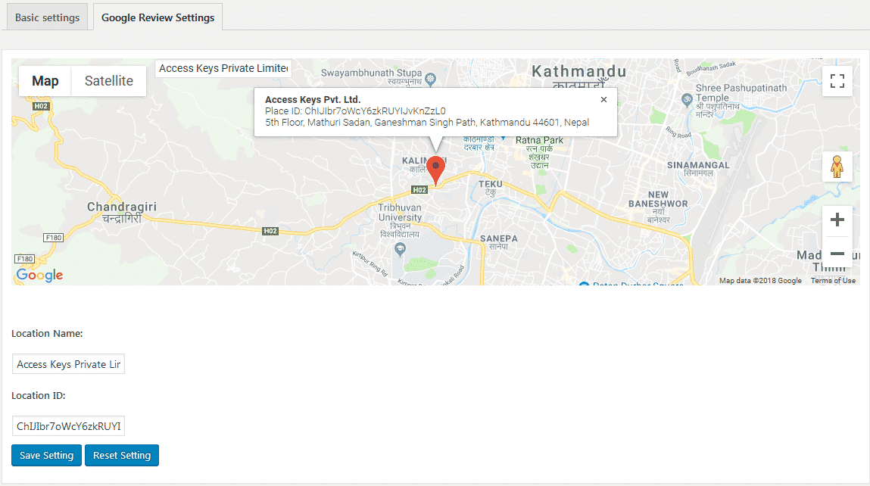Click the Chandragiri label on map
Viewport: 870px width, 486px height.
click(121, 207)
